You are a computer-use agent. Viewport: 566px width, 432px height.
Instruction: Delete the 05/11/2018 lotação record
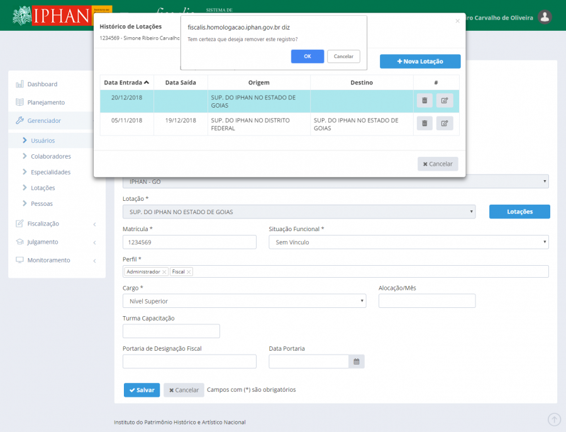pos(425,123)
